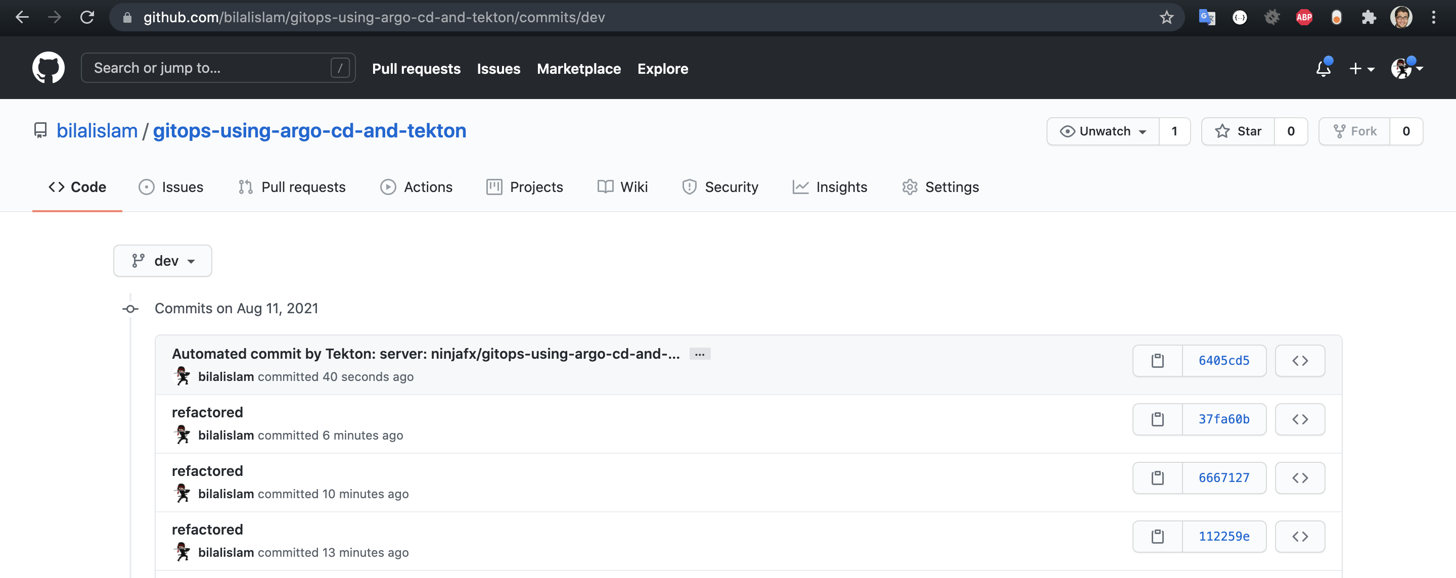The width and height of the screenshot is (1456, 578).
Task: Open the refactored commit from 6 minutes ago
Action: coord(207,412)
